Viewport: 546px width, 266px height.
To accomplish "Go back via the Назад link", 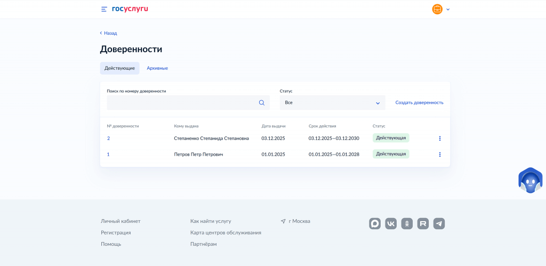I will coord(109,33).
